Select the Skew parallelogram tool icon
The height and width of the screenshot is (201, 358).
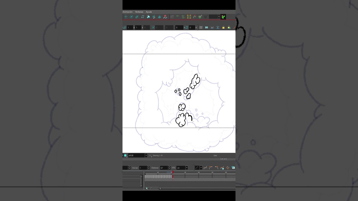pos(143,17)
